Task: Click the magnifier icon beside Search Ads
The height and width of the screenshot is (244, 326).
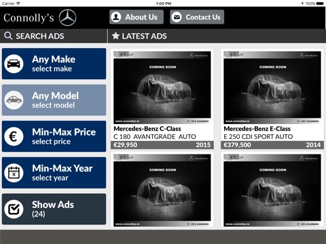Action: pyautogui.click(x=8, y=36)
